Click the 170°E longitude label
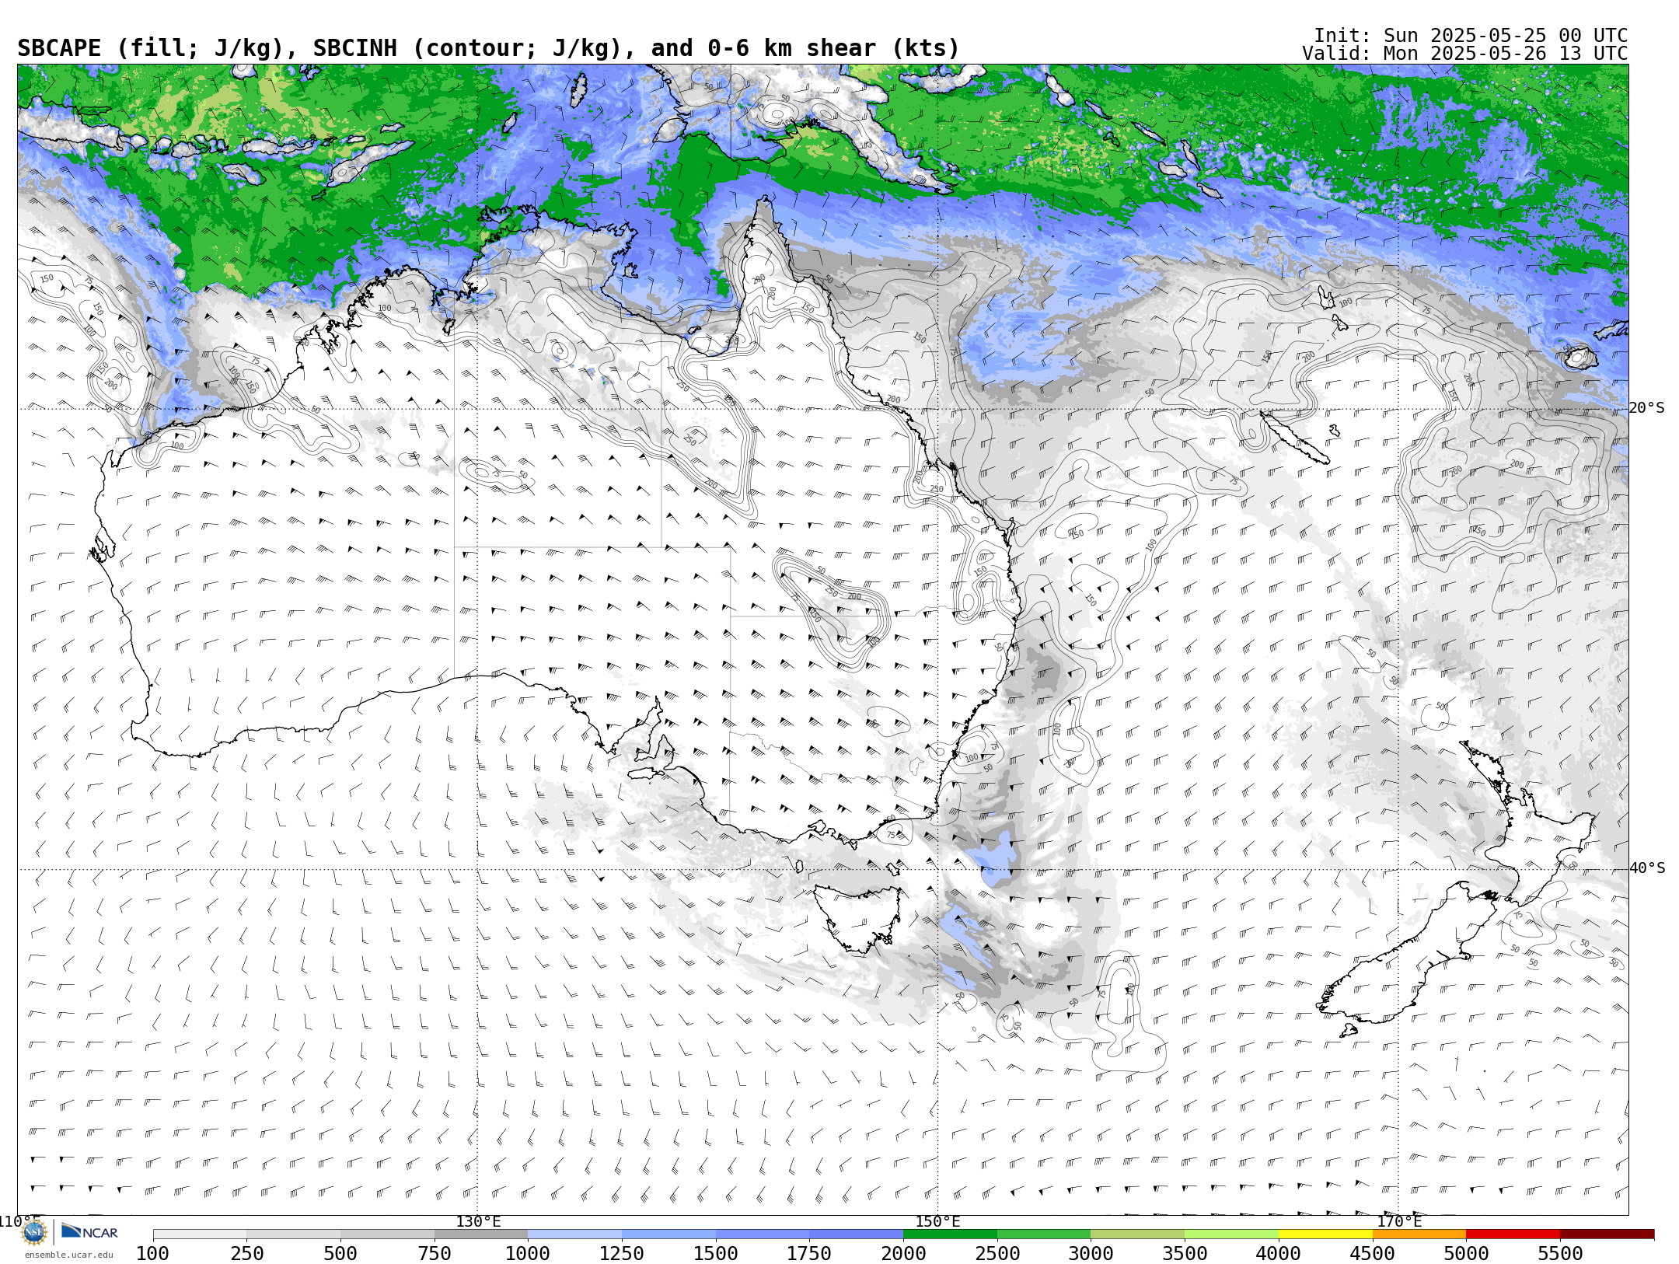 pyautogui.click(x=1399, y=1221)
